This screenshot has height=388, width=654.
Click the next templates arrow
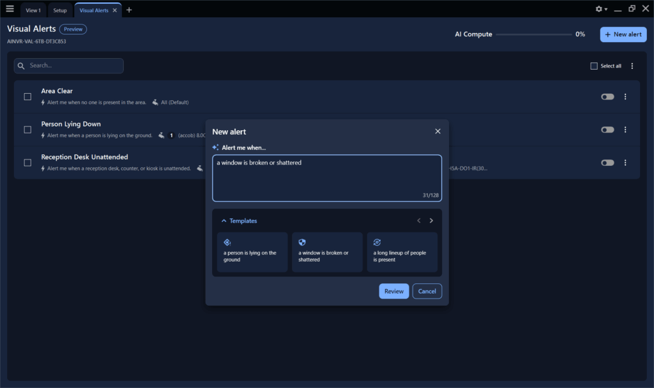pos(431,220)
